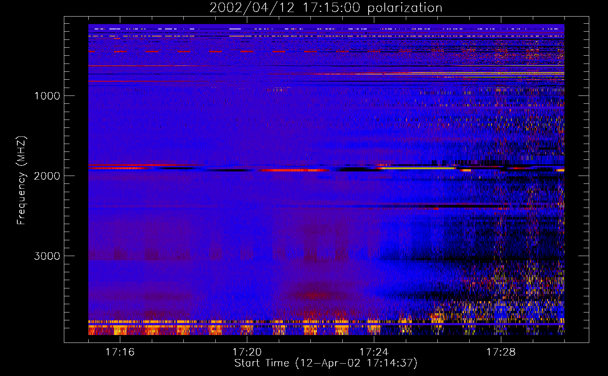Click the 'Start Time (12-Apr-02 17:14:37)' label
The height and width of the screenshot is (376, 608).
(326, 363)
